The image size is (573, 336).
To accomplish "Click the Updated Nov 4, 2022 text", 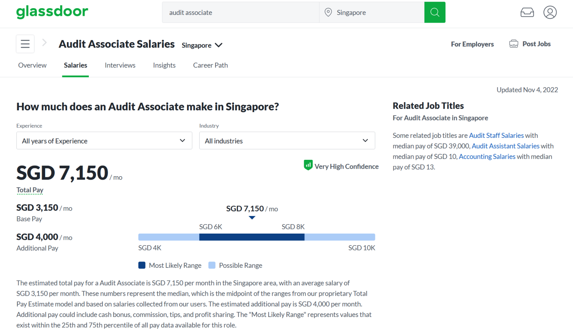I will (x=527, y=90).
